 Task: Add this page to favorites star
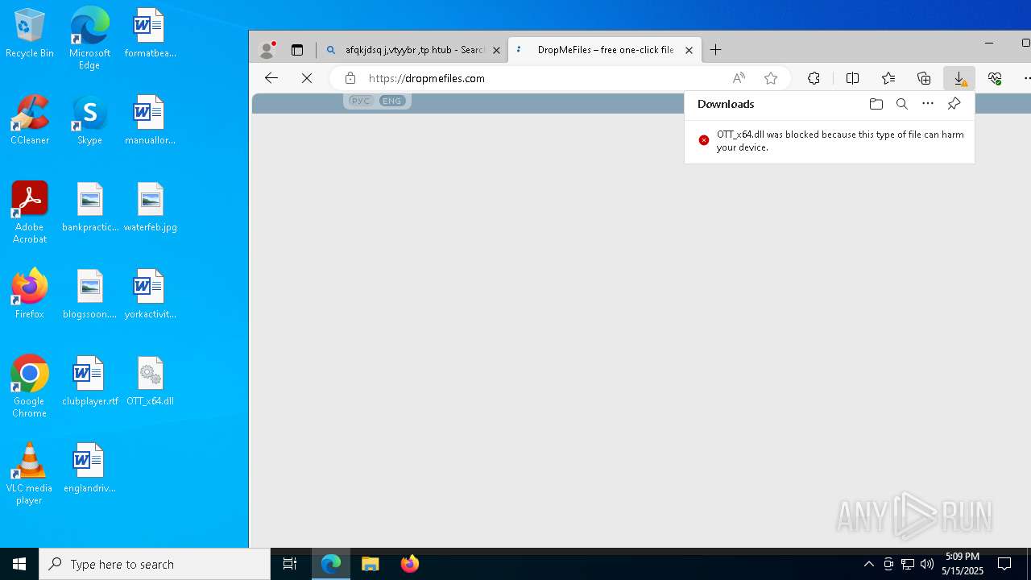[x=771, y=78]
